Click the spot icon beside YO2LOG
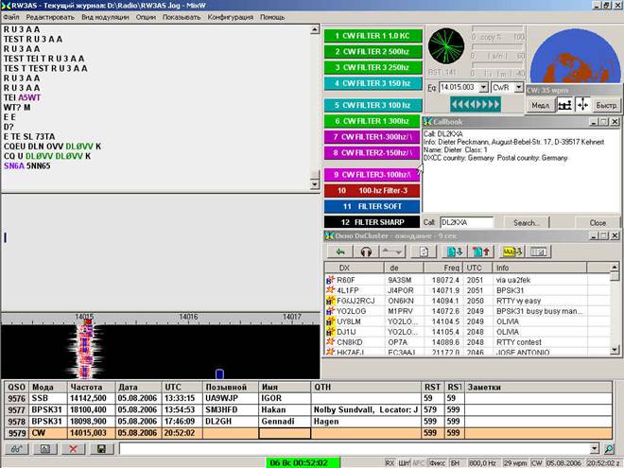The height and width of the screenshot is (468, 624). (x=330, y=311)
